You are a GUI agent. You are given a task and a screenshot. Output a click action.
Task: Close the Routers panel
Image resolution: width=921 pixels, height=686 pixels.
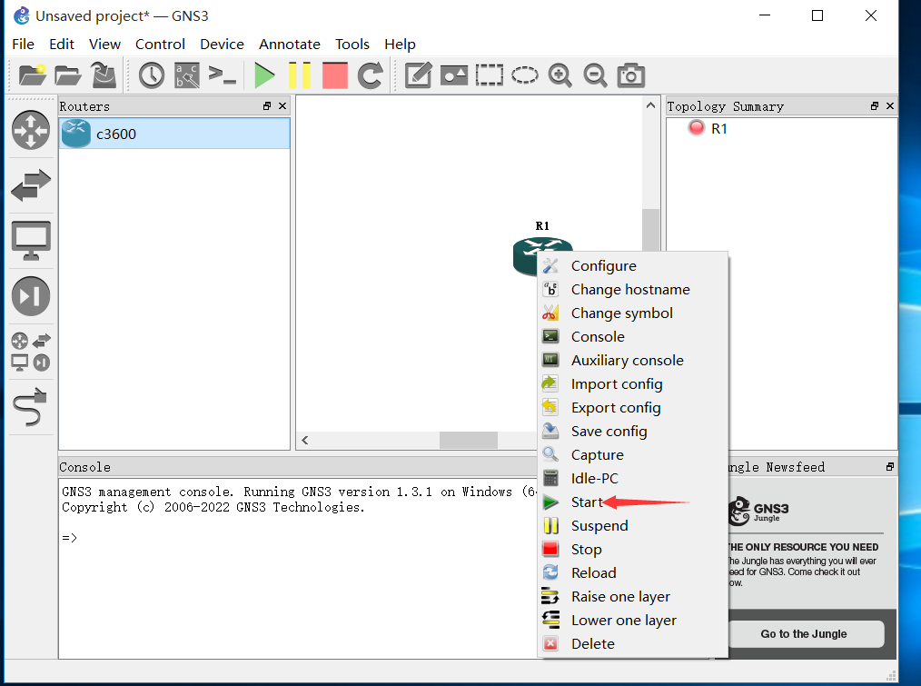(x=282, y=105)
